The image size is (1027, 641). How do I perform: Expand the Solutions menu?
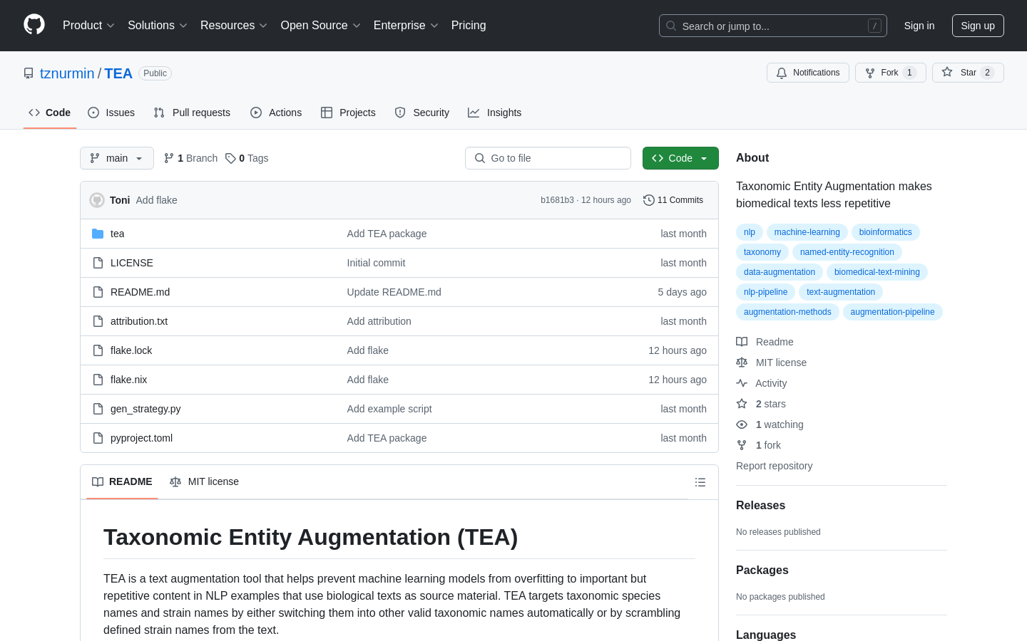tap(158, 26)
